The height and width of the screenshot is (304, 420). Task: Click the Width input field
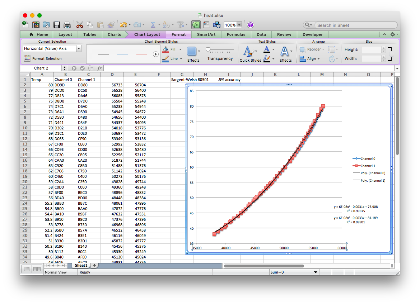point(372,58)
